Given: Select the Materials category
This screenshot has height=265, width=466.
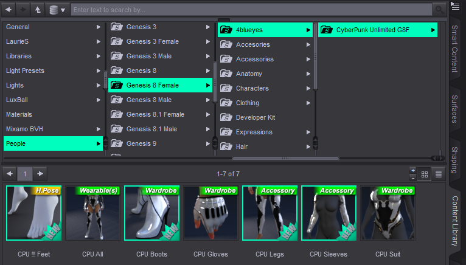Looking at the screenshot, I should pyautogui.click(x=53, y=114).
